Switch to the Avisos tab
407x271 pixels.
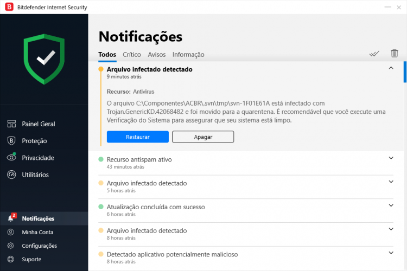coord(156,54)
